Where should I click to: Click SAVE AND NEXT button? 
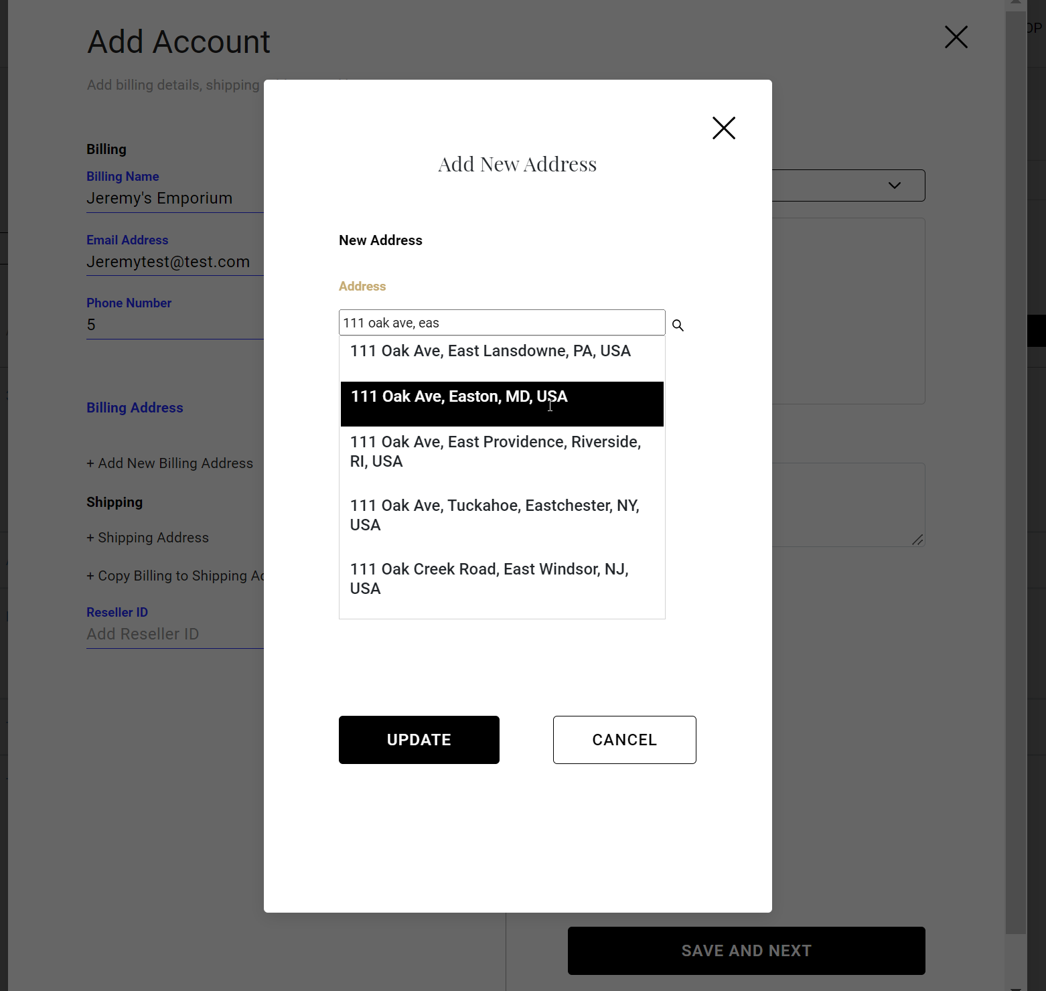coord(746,951)
